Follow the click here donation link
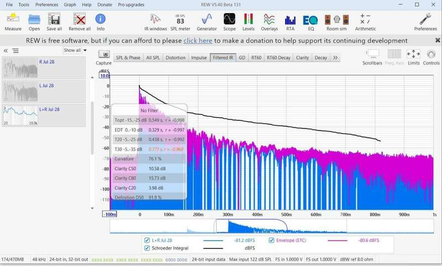The height and width of the screenshot is (266, 442). (x=198, y=41)
